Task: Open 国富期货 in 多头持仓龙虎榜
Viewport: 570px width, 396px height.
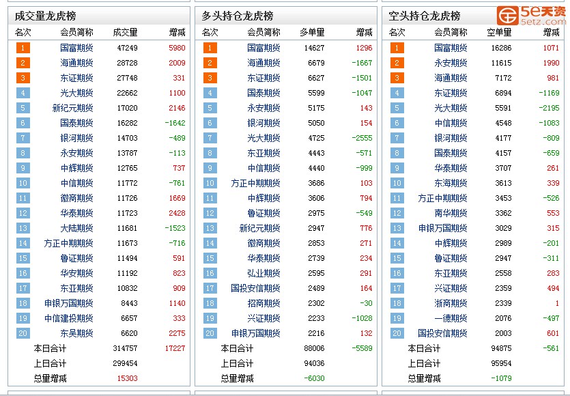Action: (x=263, y=48)
